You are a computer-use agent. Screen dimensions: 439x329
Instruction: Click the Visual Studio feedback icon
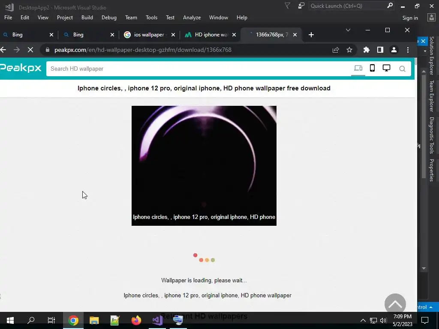tap(301, 6)
